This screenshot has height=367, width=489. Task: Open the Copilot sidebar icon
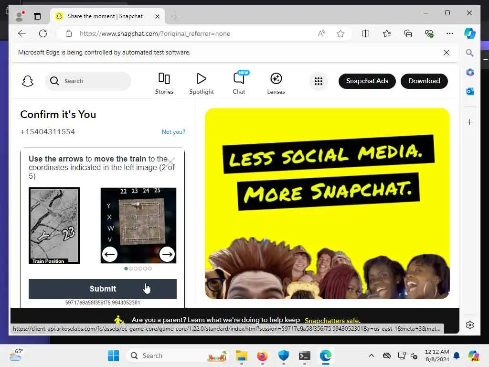tap(470, 33)
